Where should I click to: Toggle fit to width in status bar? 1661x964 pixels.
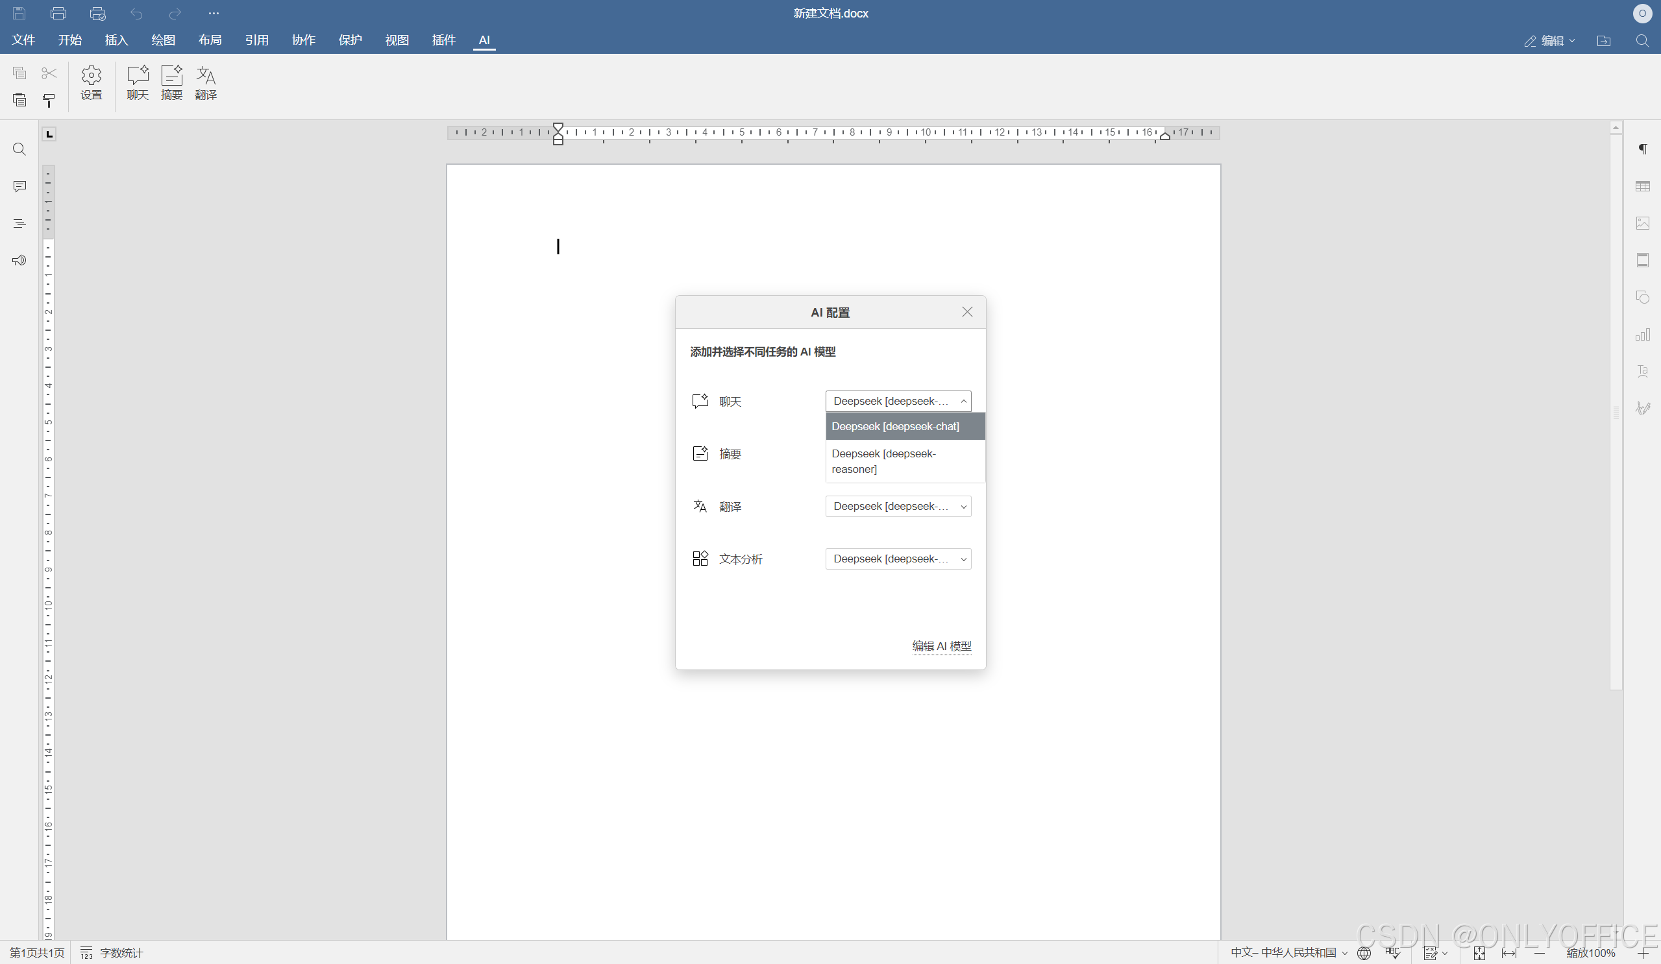click(1508, 953)
